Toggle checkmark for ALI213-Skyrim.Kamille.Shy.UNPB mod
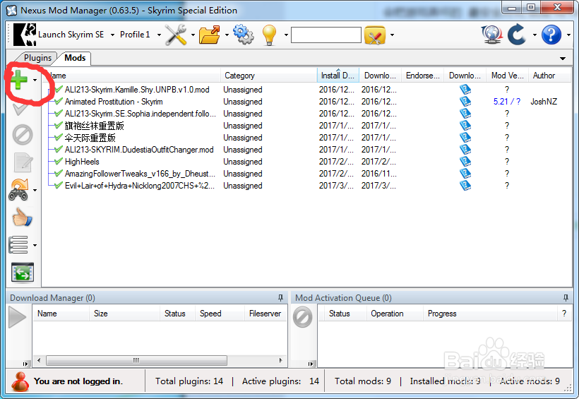The height and width of the screenshot is (399, 579). coord(59,90)
